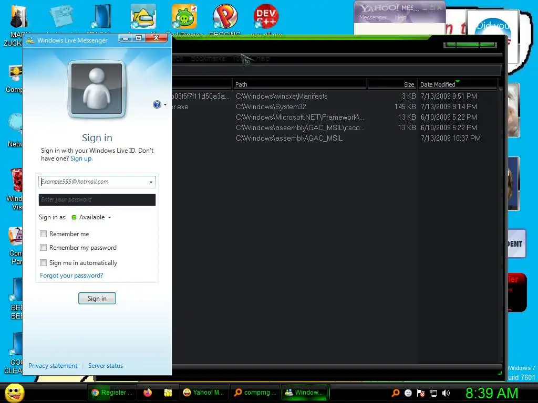Open the Forgot your password link
This screenshot has height=403, width=538.
click(x=71, y=275)
